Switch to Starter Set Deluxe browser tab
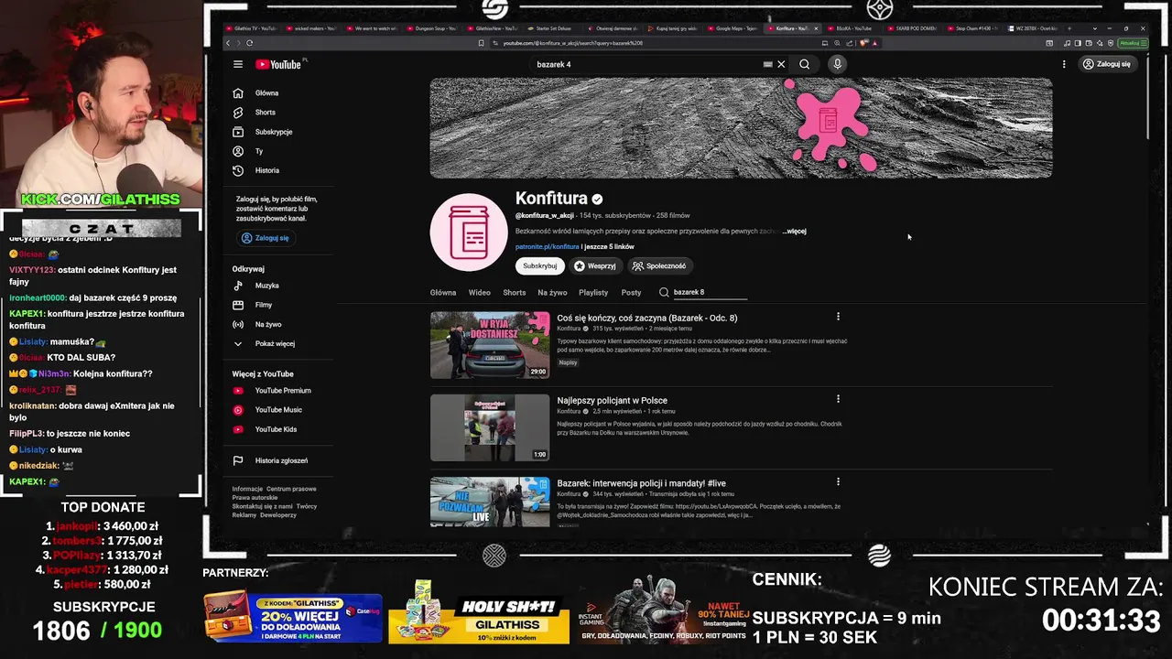 pos(552,28)
